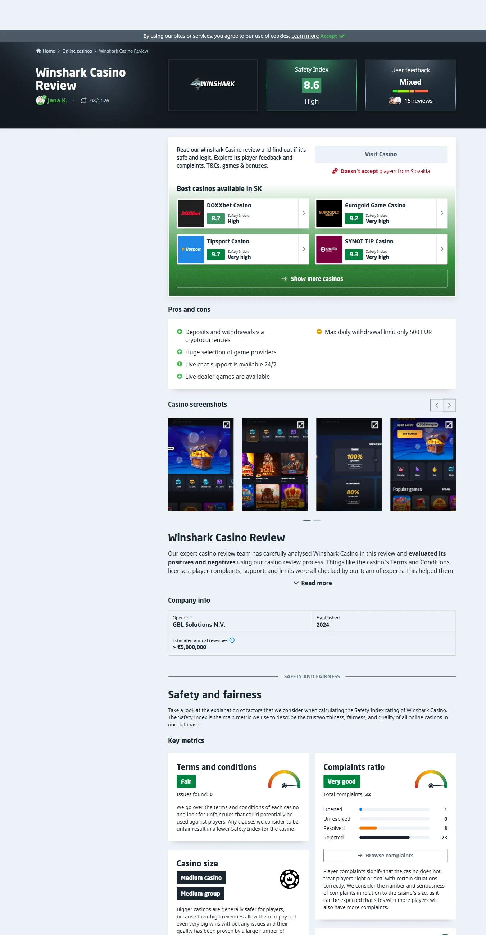Click the Rejected complaints bar
Screen dimensions: 486x935
pyautogui.click(x=394, y=837)
